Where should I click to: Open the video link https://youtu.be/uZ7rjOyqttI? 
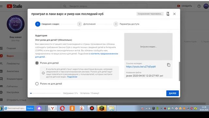click(x=141, y=67)
